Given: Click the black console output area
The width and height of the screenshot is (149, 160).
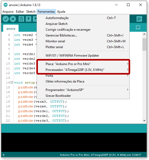Looking at the screenshot, I should point(74,142).
